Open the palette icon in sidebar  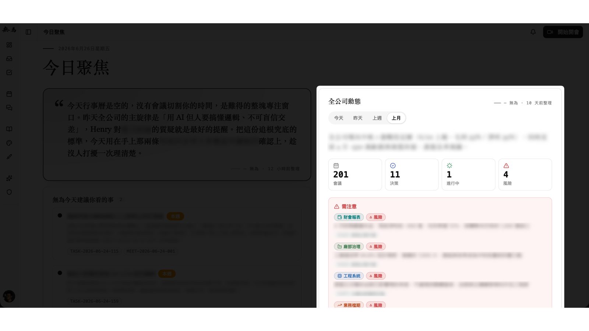pos(9,143)
